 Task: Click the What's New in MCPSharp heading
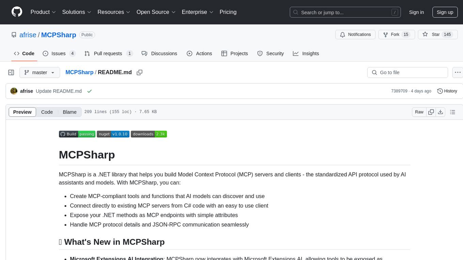[x=112, y=242]
